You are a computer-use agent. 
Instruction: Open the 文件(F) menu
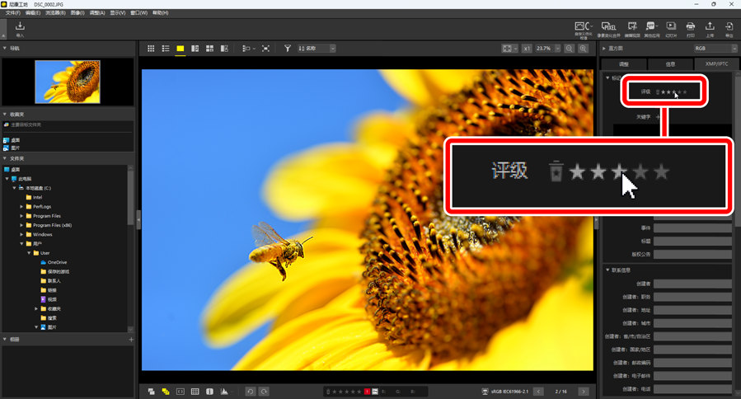tap(12, 13)
